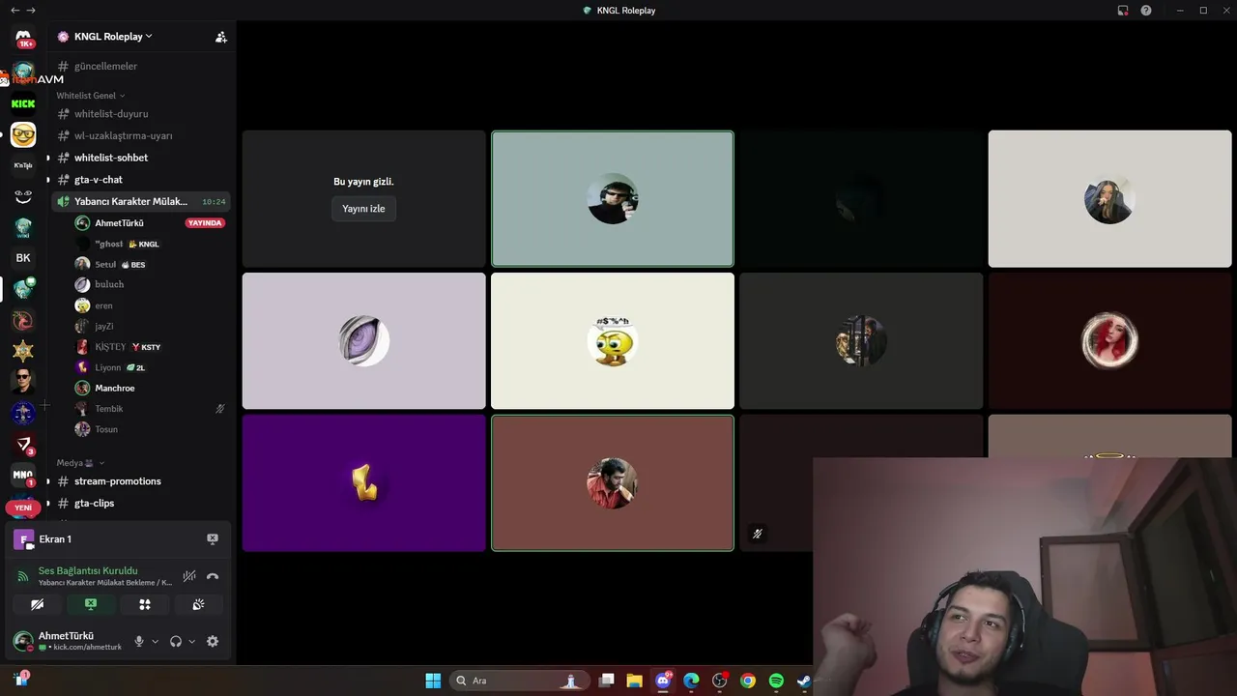Viewport: 1237px width, 696px height.
Task: Click the red-haired avatar video tile
Action: pos(1109,341)
